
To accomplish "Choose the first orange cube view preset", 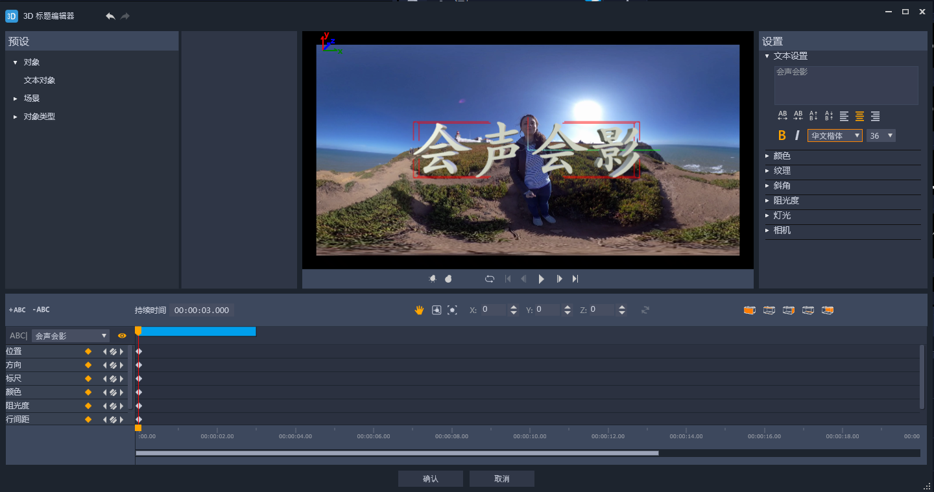I will click(x=749, y=310).
